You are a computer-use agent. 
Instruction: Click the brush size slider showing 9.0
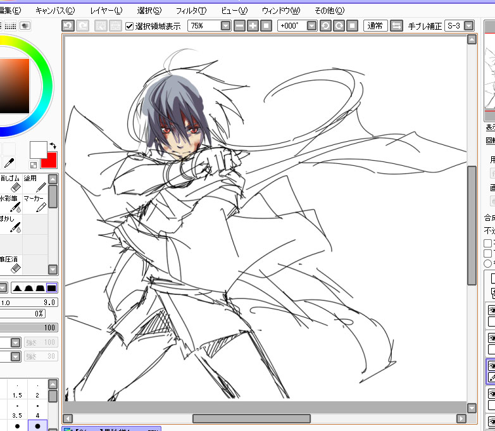(x=28, y=303)
